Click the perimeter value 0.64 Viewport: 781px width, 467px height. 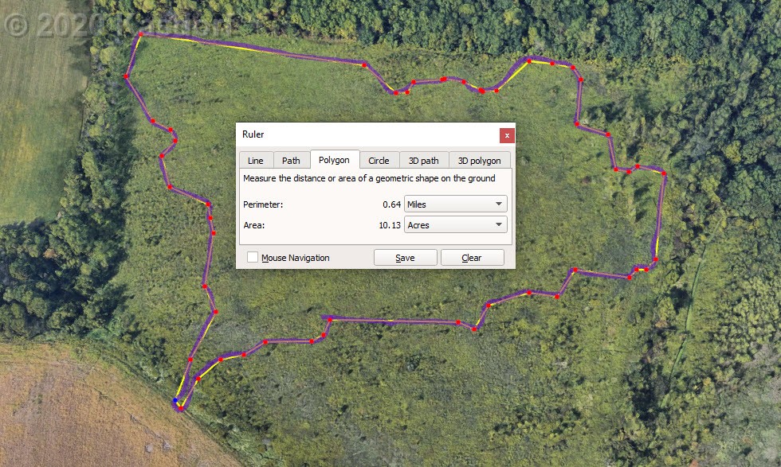click(391, 204)
